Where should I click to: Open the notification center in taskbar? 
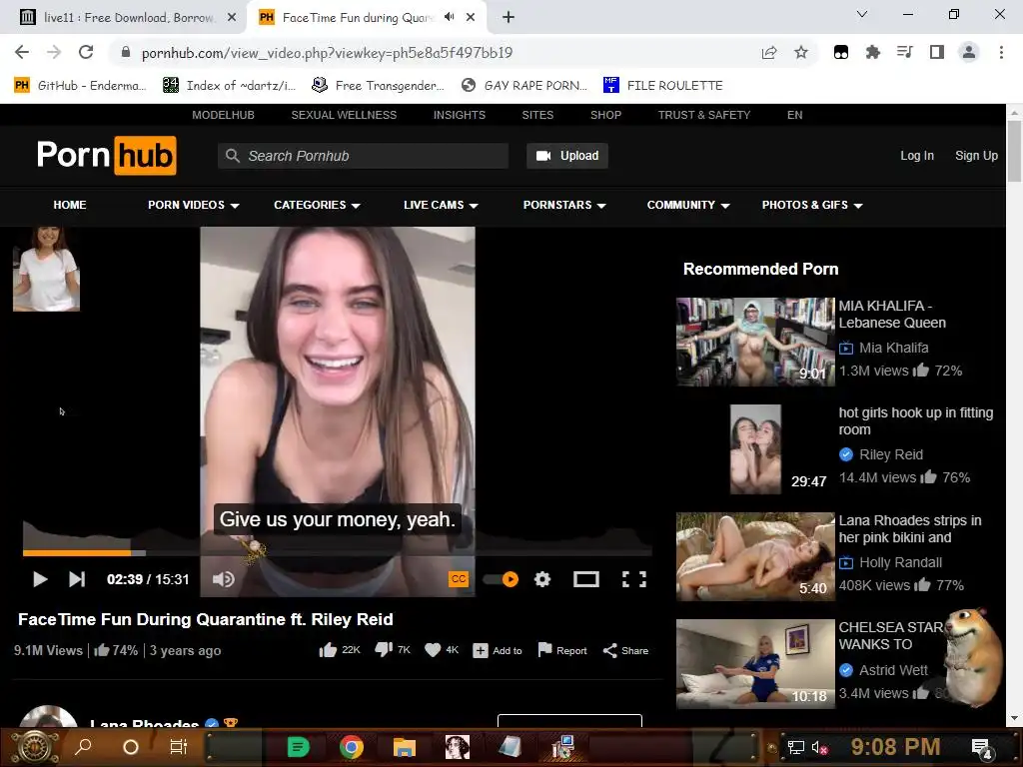tap(982, 748)
